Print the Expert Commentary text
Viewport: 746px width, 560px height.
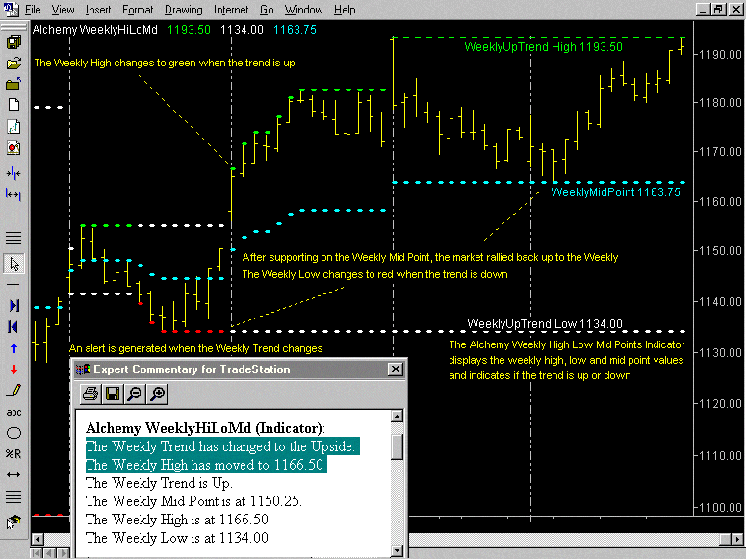pos(90,395)
